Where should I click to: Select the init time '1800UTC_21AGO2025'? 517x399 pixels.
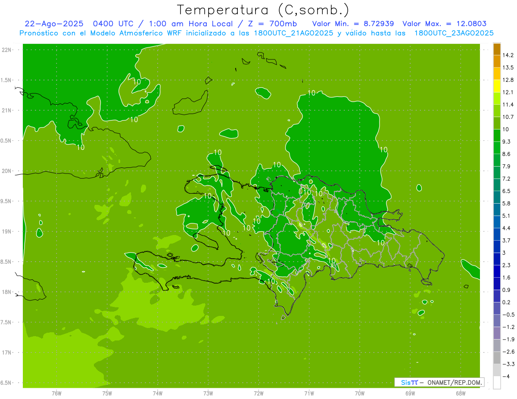[295, 33]
